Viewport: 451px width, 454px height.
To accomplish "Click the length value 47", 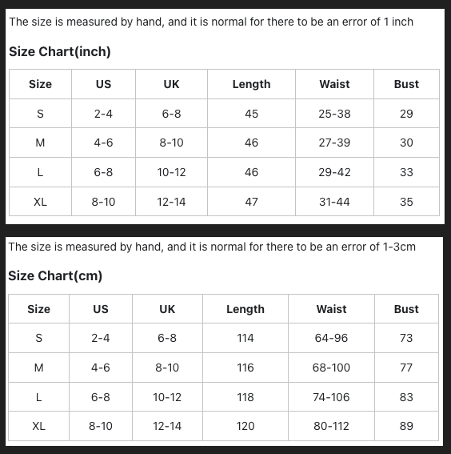I will point(252,202).
